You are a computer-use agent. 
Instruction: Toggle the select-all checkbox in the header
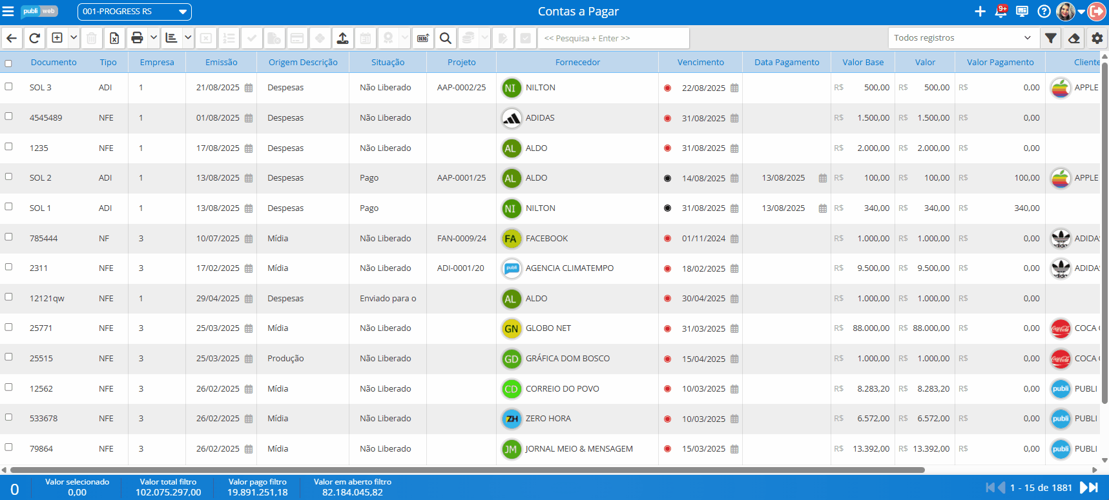coord(8,63)
